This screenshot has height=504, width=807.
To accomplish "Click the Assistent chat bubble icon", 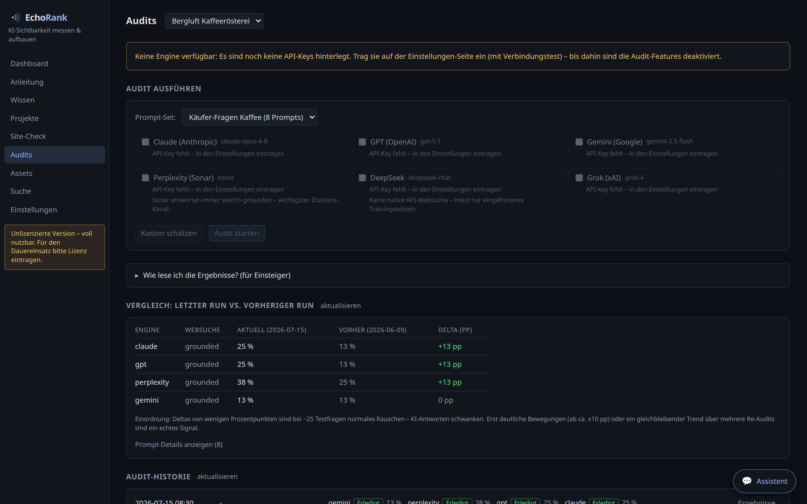I will coord(747,481).
